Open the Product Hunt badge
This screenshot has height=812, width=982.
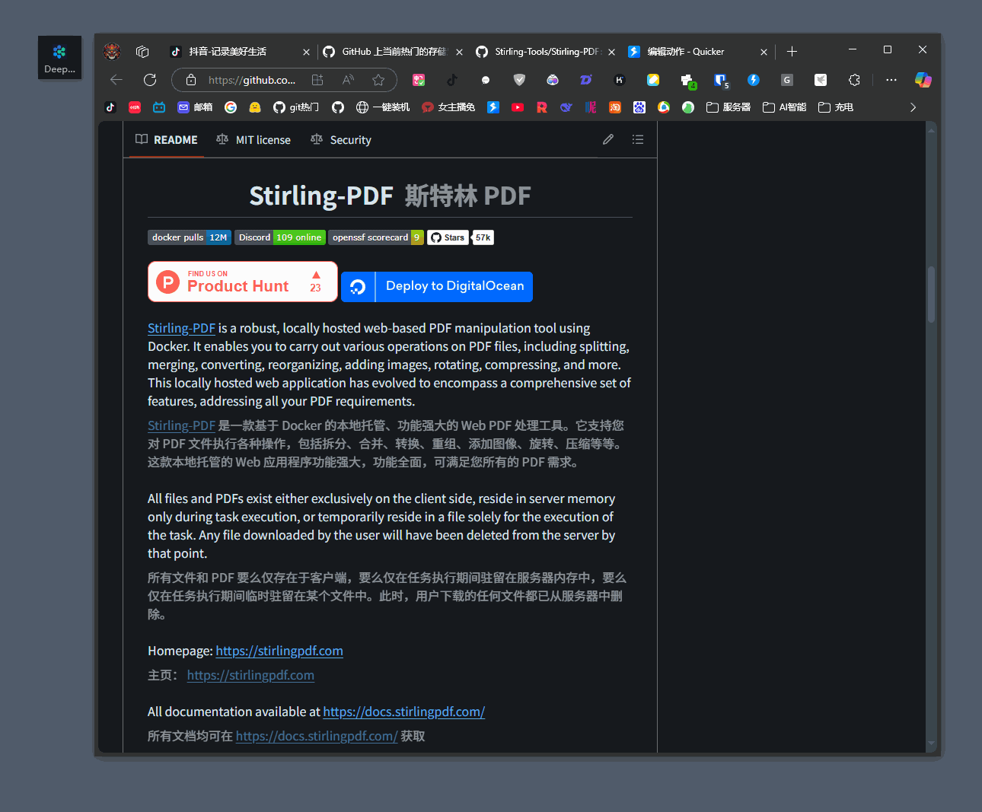(x=243, y=282)
